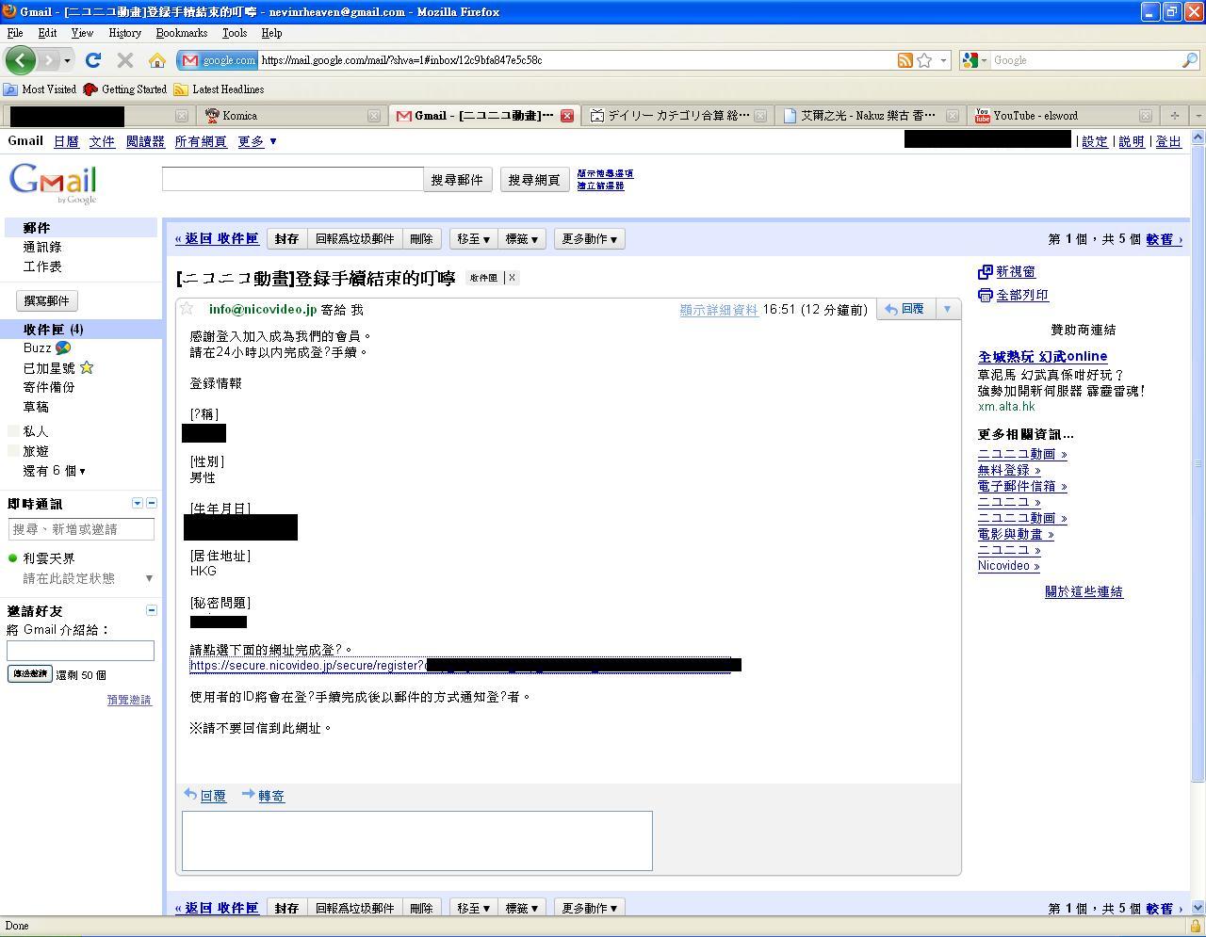
Task: Collapse the 邀請好友 panel with minus button
Action: pyautogui.click(x=151, y=610)
